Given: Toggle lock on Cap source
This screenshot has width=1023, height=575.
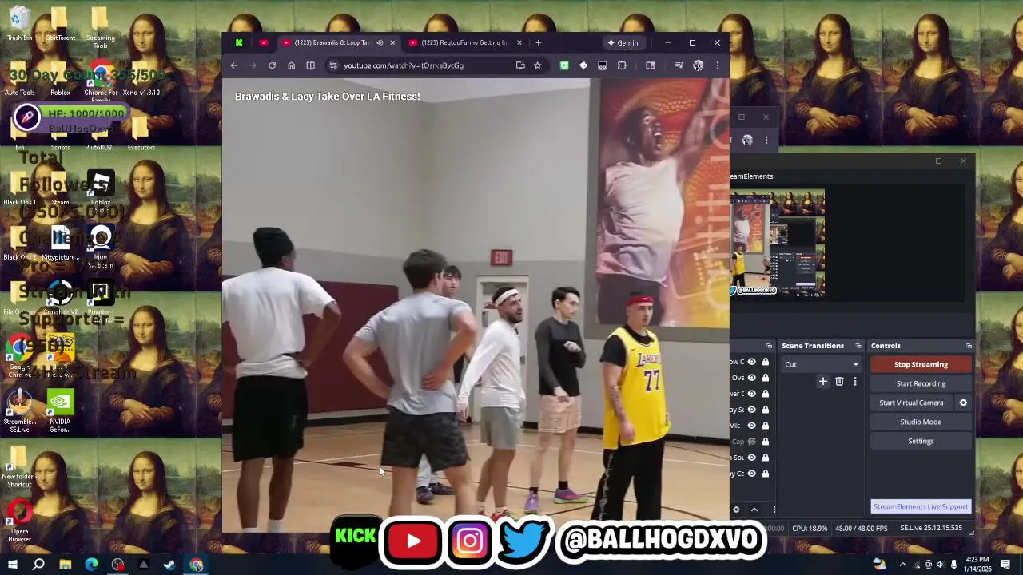Looking at the screenshot, I should pos(765,442).
